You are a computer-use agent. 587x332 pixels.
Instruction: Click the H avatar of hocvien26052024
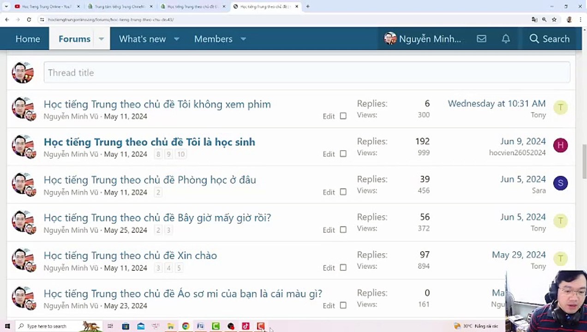point(560,145)
